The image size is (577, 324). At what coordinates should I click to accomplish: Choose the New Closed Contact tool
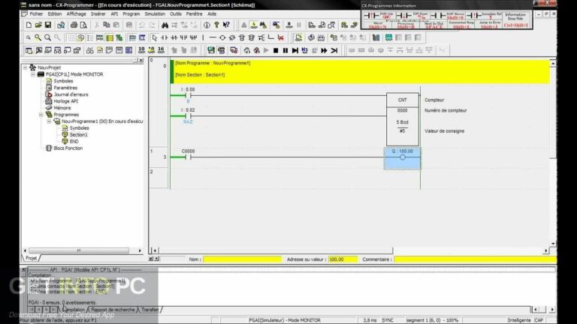click(174, 37)
